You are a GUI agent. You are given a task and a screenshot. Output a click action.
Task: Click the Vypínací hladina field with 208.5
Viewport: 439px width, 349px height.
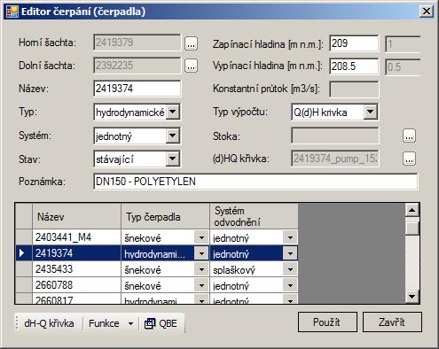tap(354, 66)
